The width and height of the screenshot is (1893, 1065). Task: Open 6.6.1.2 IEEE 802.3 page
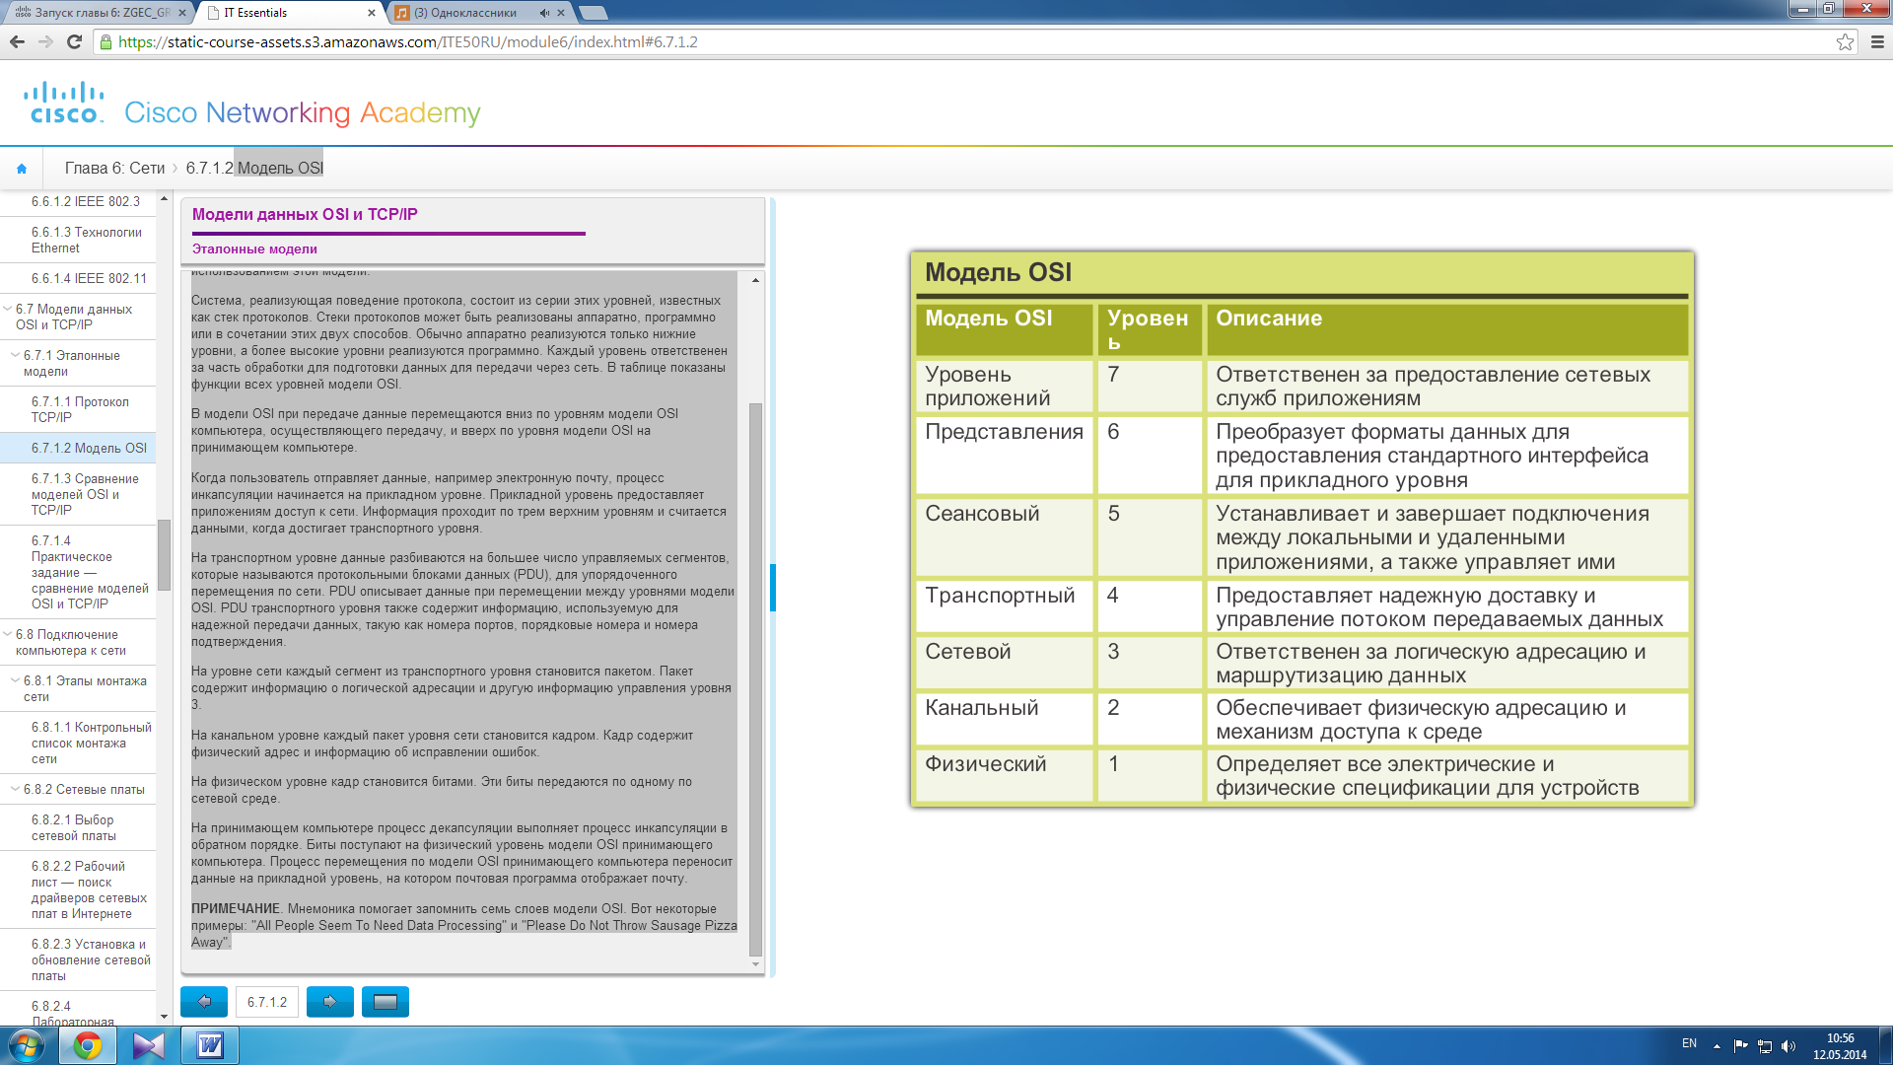pos(78,201)
